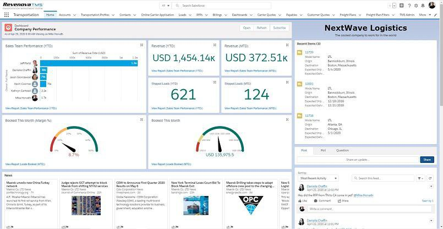
Task: Switch to the Home tab
Action: (50, 15)
